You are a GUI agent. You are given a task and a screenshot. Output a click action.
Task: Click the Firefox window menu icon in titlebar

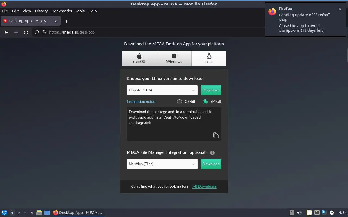4,4
